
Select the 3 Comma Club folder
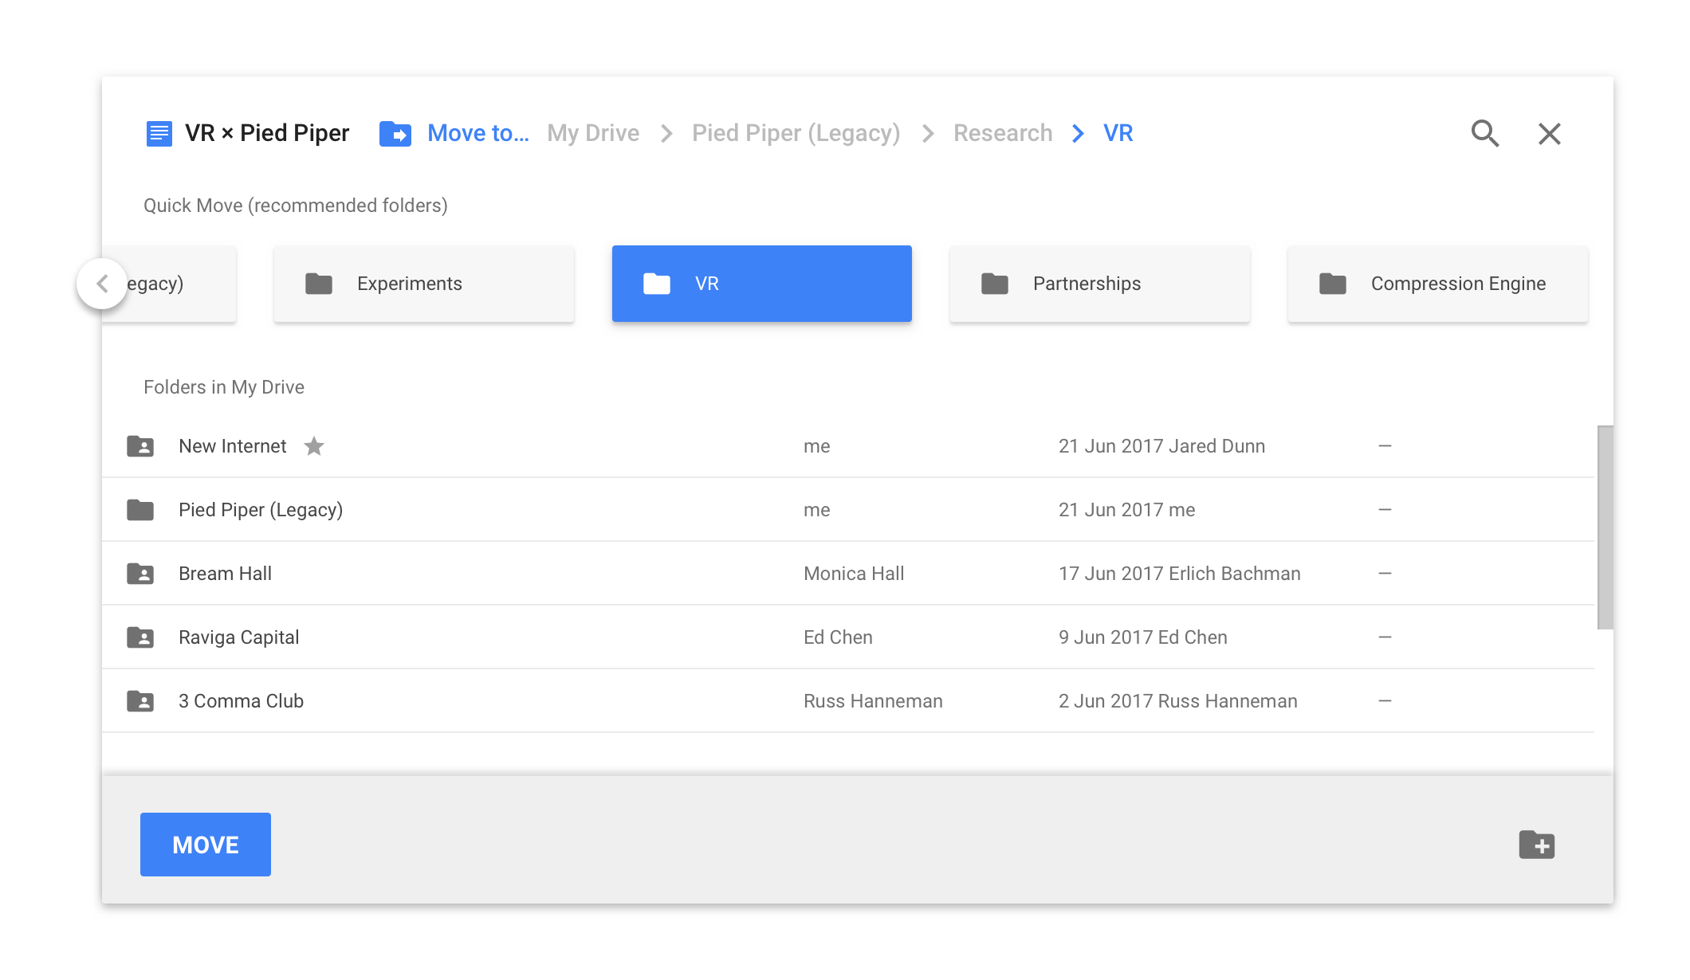241,700
